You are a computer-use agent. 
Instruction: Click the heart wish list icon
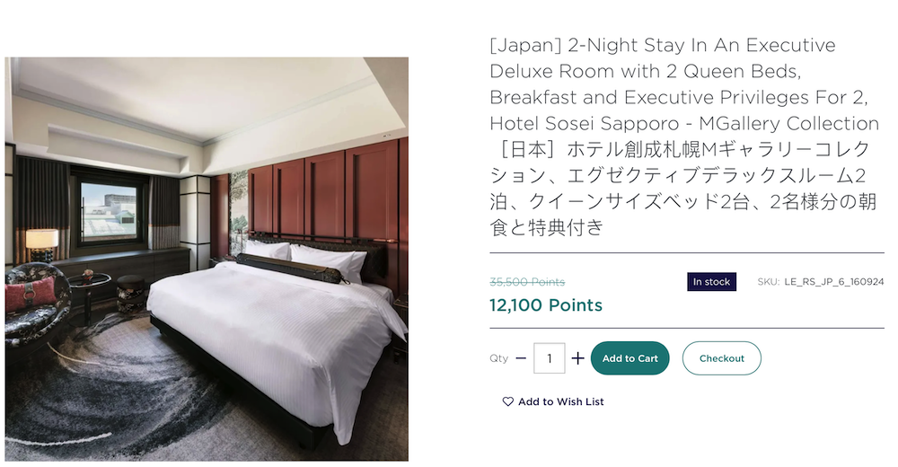coord(508,401)
